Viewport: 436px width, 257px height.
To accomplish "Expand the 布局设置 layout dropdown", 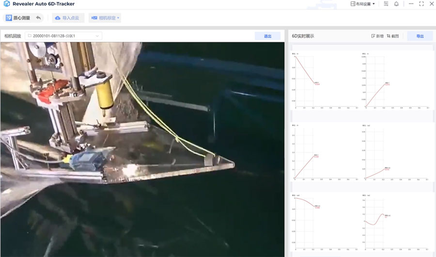I will [x=362, y=4].
